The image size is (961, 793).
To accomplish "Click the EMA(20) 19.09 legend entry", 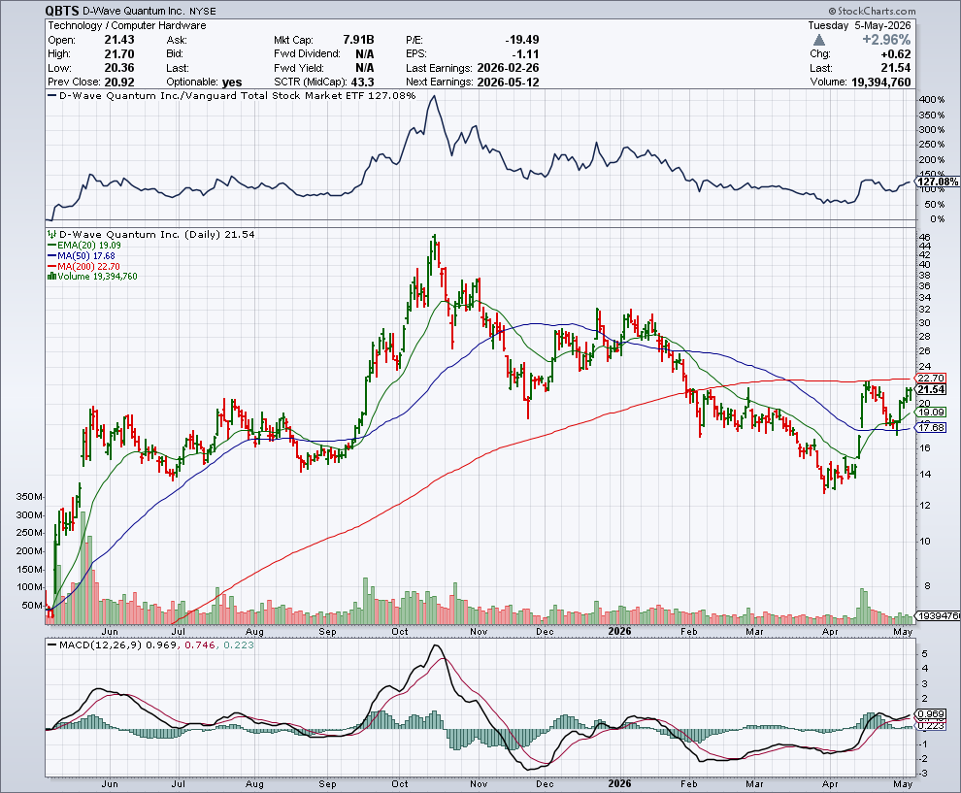I will [84, 246].
